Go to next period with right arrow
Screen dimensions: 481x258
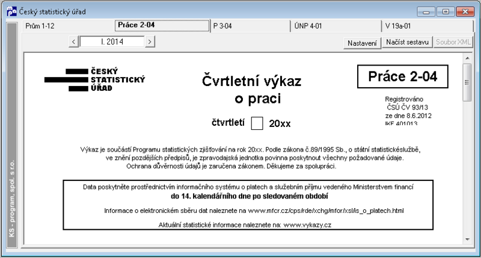point(149,41)
